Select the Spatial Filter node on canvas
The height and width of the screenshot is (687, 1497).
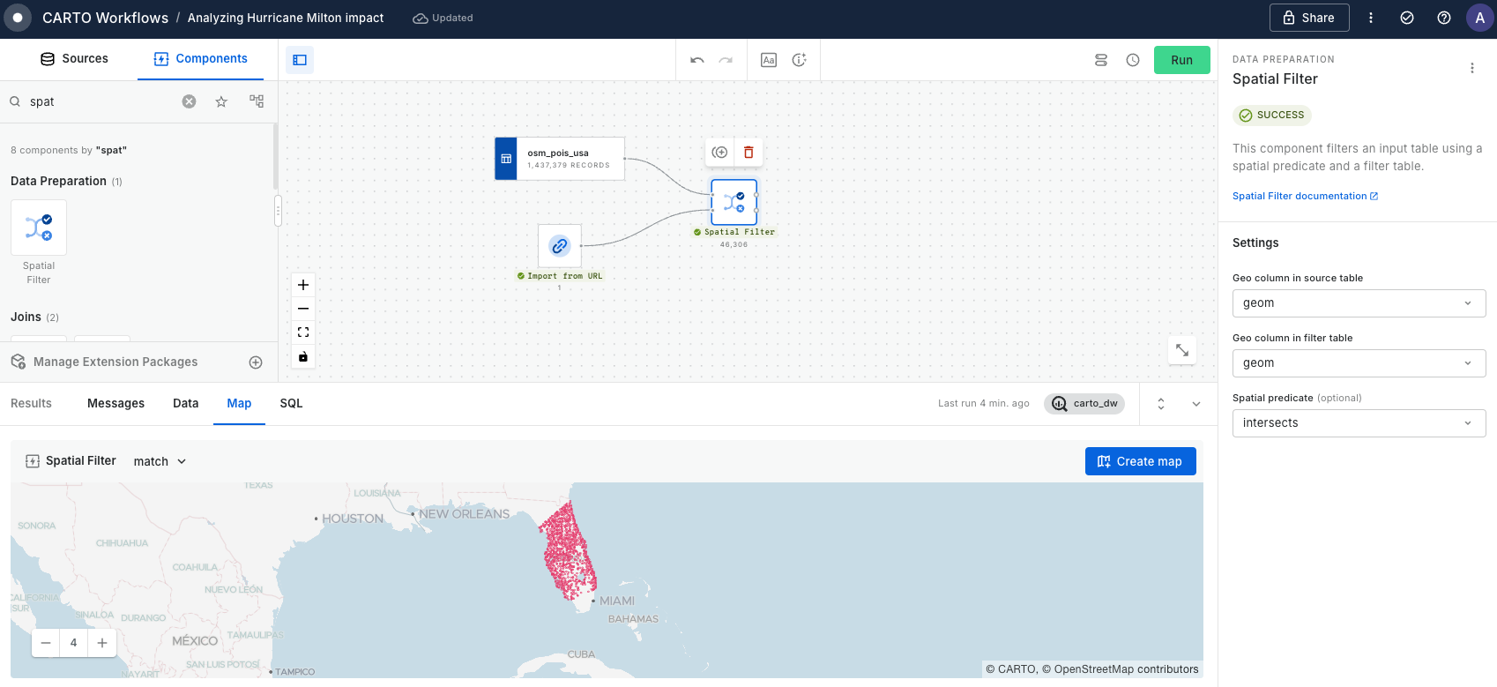(x=734, y=202)
